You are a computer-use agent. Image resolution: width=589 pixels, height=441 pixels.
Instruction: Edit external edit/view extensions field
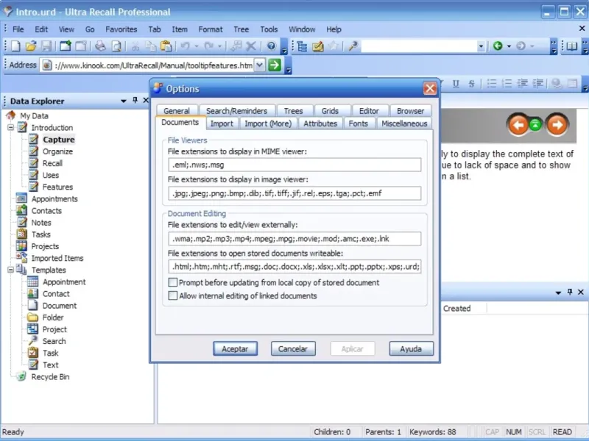click(294, 238)
